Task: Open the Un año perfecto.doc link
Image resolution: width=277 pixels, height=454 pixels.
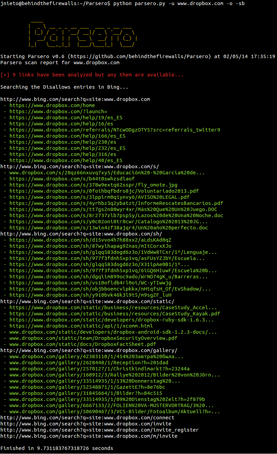Action: click(109, 228)
